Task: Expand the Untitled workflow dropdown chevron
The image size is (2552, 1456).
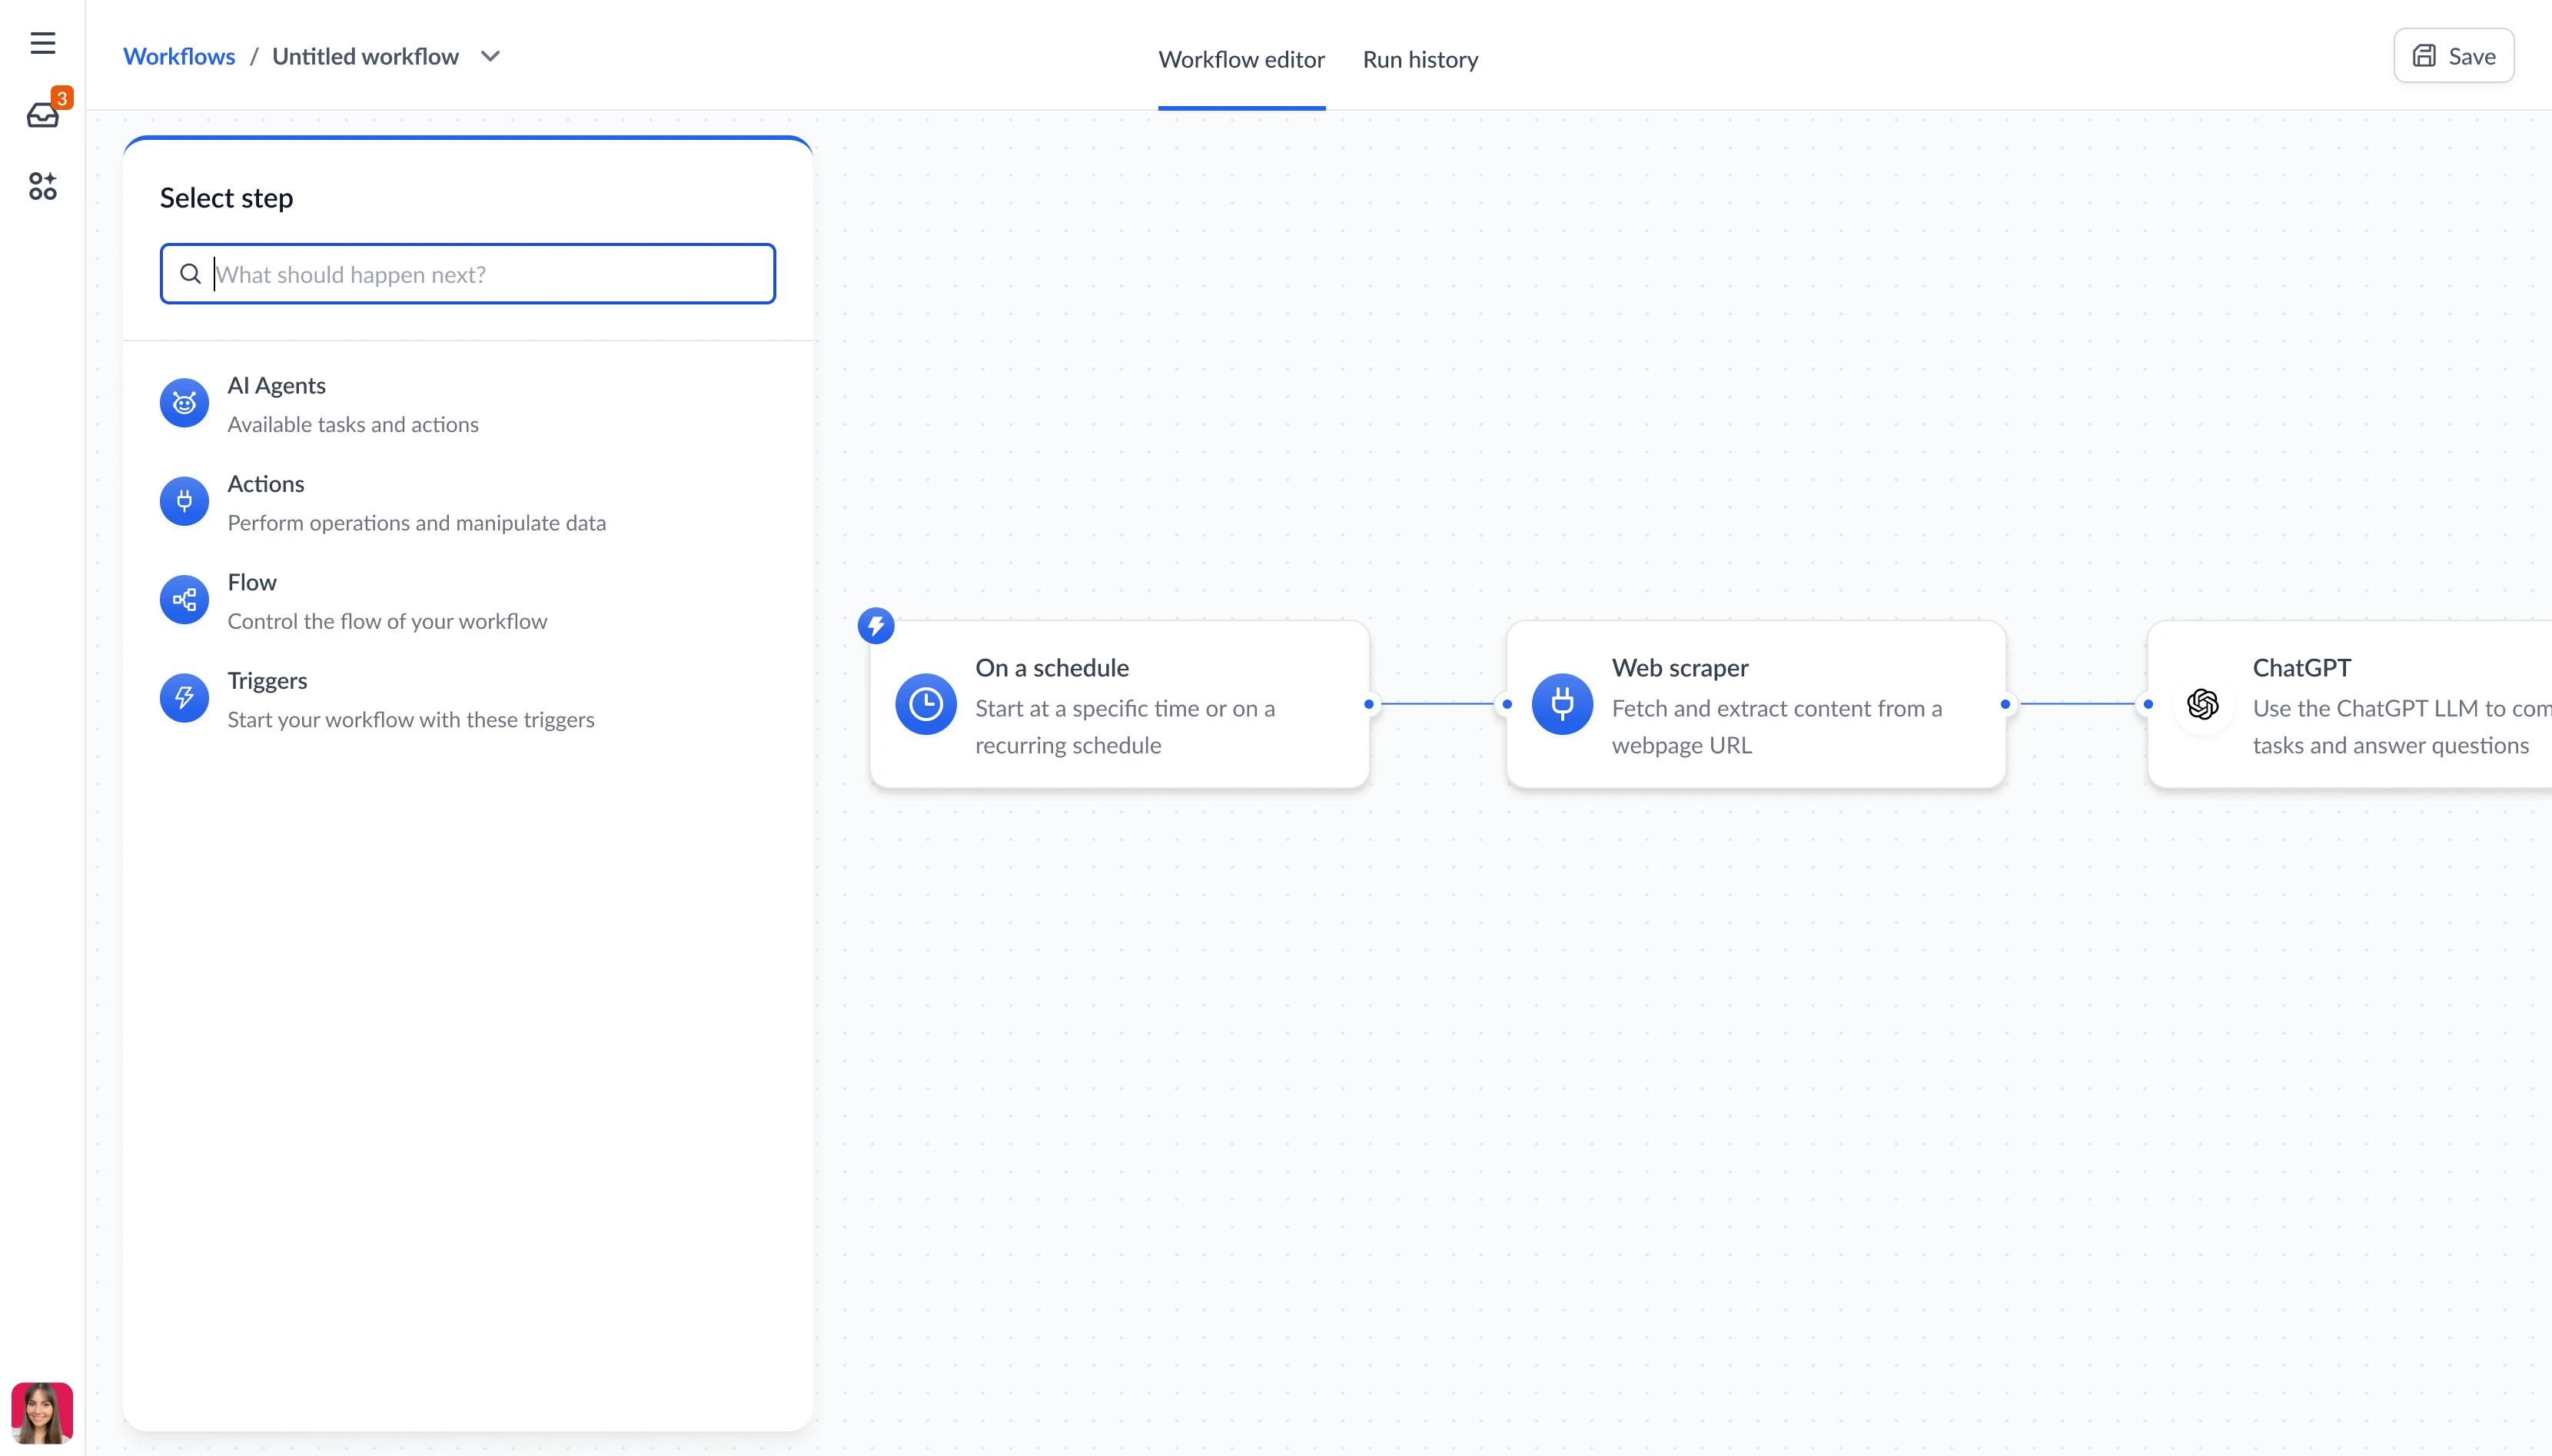Action: [x=490, y=57]
